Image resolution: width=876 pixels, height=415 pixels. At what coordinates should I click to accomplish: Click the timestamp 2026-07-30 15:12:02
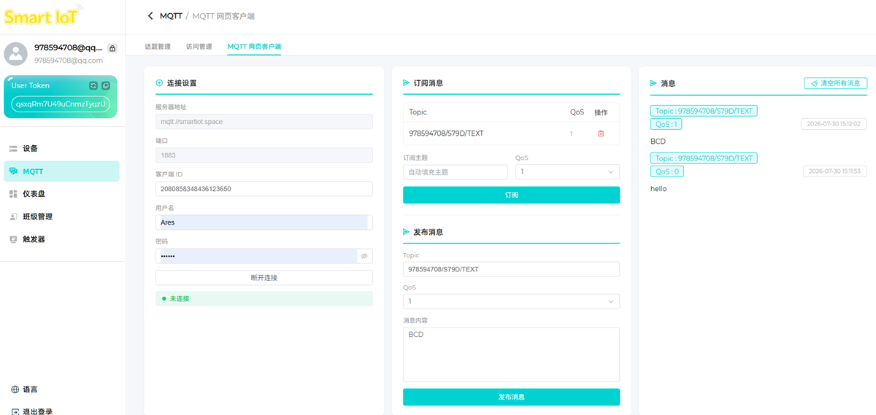[834, 124]
